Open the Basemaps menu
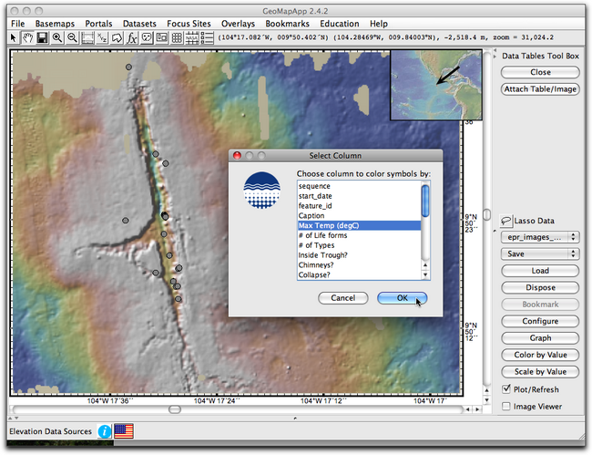592x455 pixels. click(55, 23)
